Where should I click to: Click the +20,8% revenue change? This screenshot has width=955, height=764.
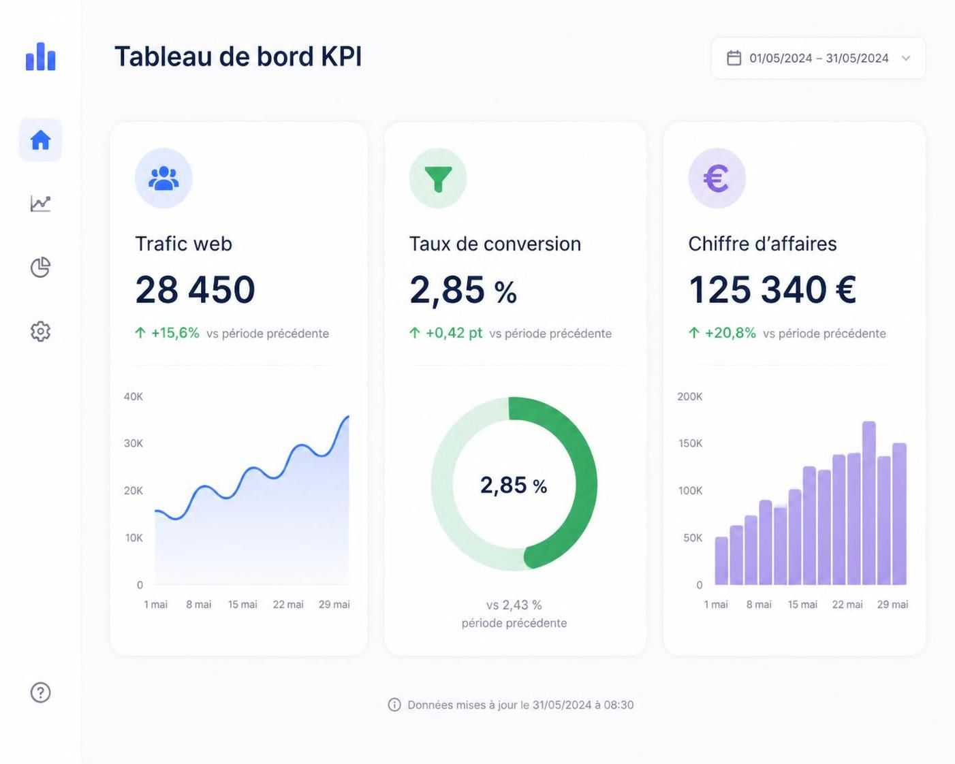[723, 333]
